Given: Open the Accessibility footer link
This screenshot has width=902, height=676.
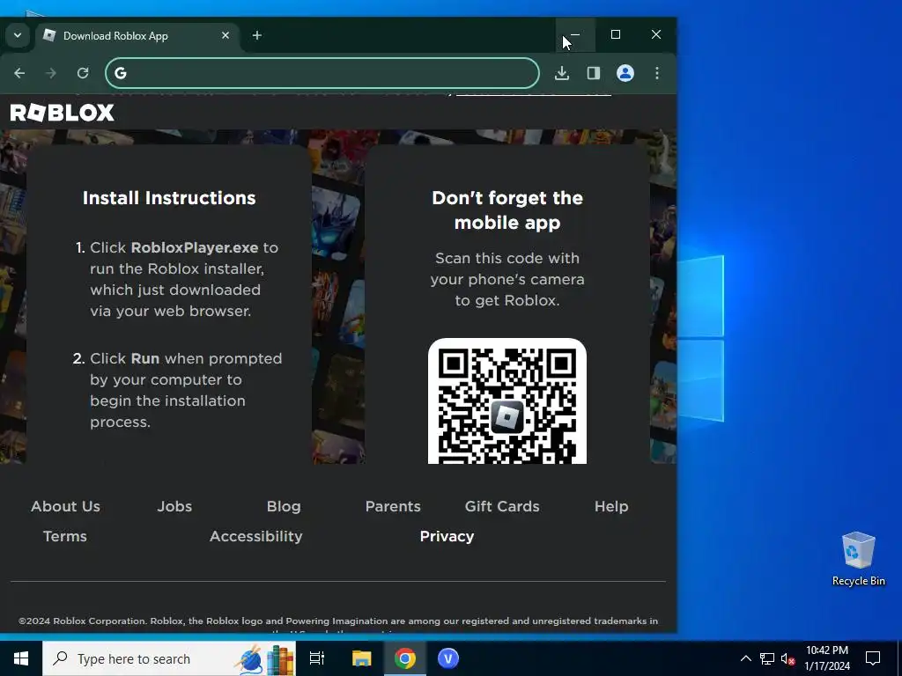Looking at the screenshot, I should [x=256, y=536].
